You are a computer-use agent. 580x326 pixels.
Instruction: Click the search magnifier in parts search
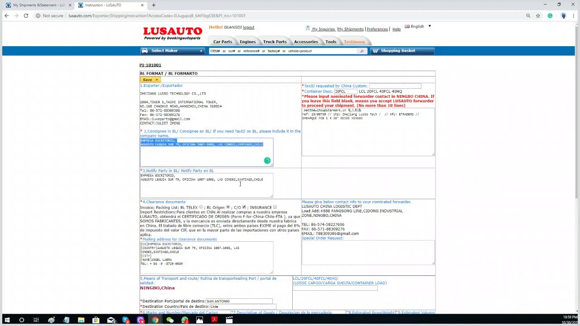tap(362, 51)
